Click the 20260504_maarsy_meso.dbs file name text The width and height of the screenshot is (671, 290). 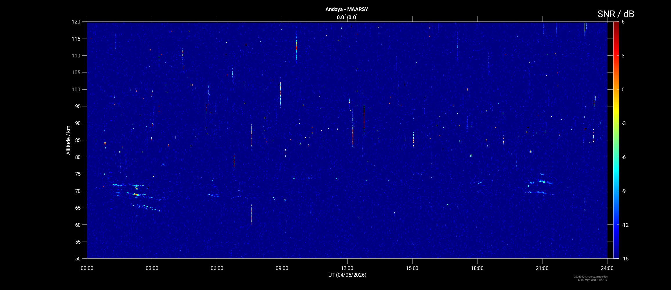point(591,277)
